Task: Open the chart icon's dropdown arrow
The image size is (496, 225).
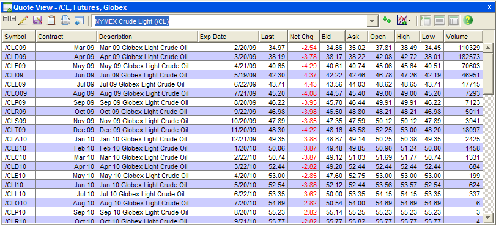Action: coord(410,21)
